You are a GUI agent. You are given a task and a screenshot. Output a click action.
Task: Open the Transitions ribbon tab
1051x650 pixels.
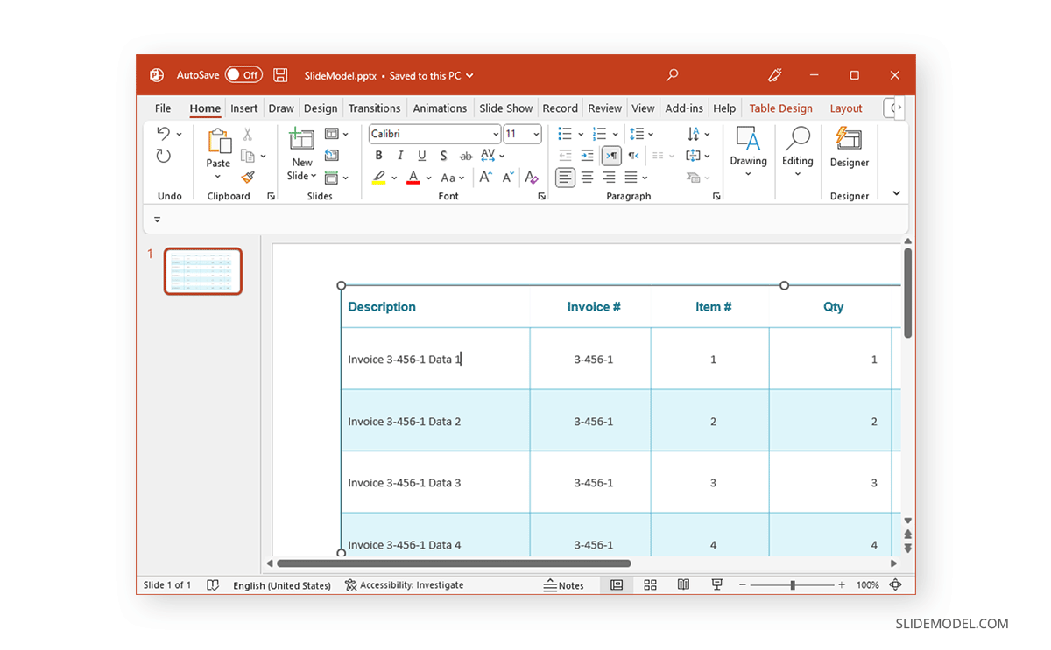[374, 108]
